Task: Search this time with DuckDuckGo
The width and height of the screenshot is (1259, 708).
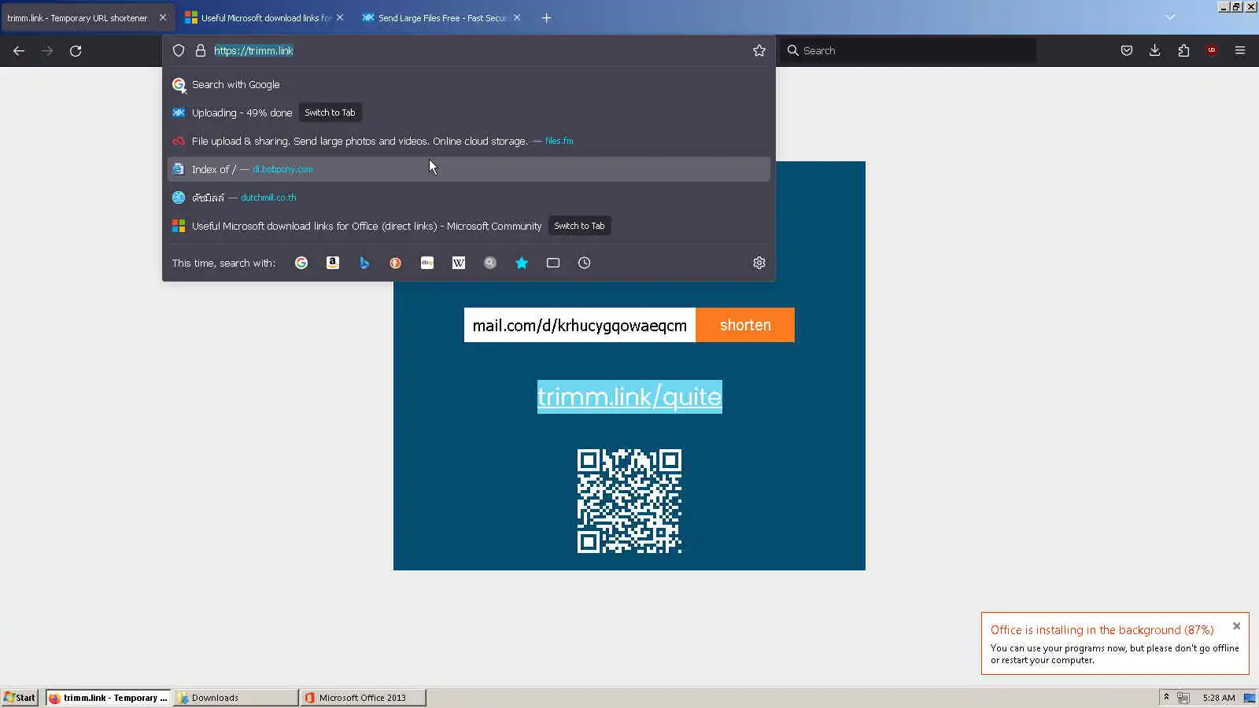Action: [396, 263]
